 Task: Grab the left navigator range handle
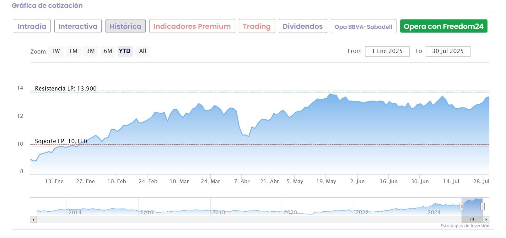pyautogui.click(x=462, y=207)
